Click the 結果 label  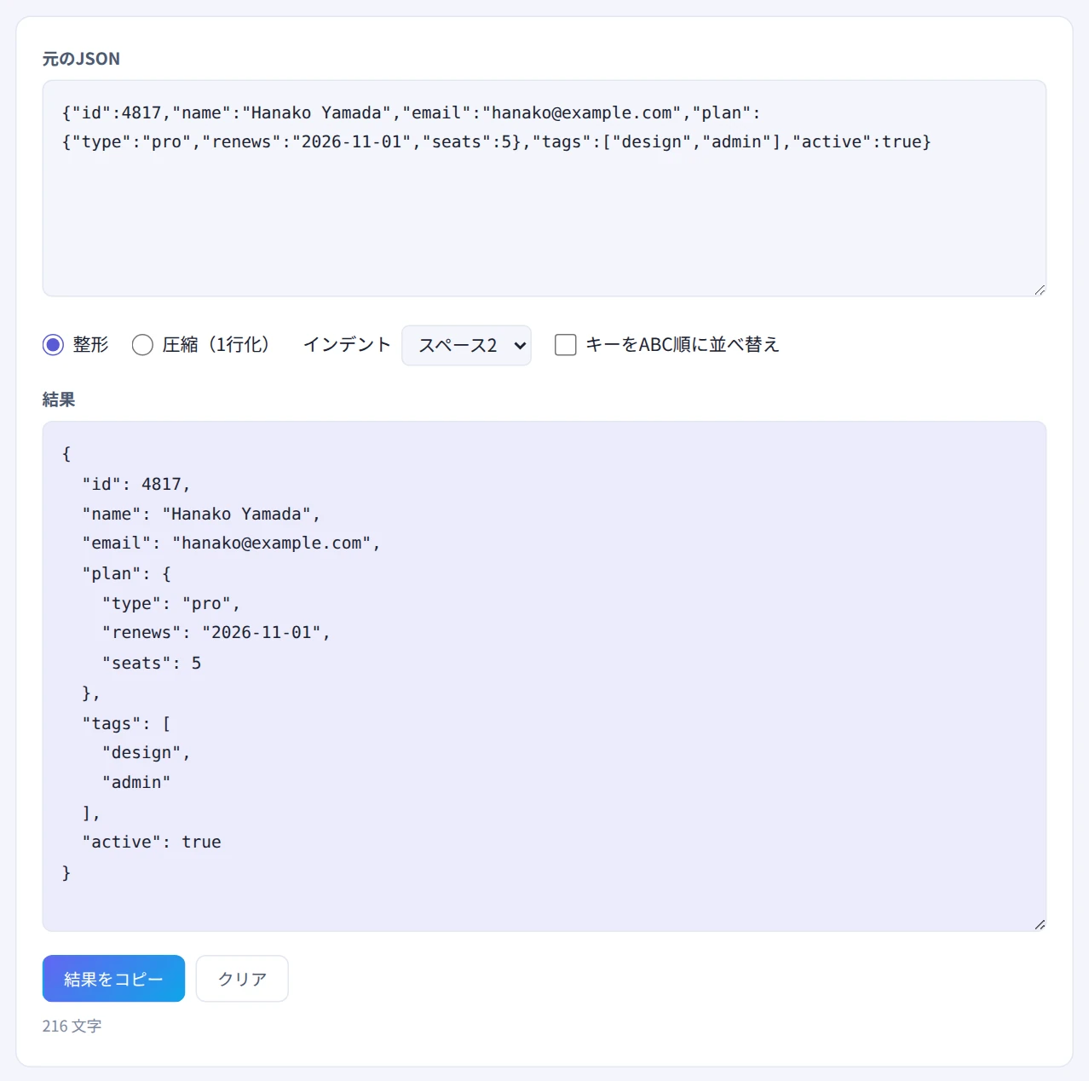pyautogui.click(x=59, y=400)
